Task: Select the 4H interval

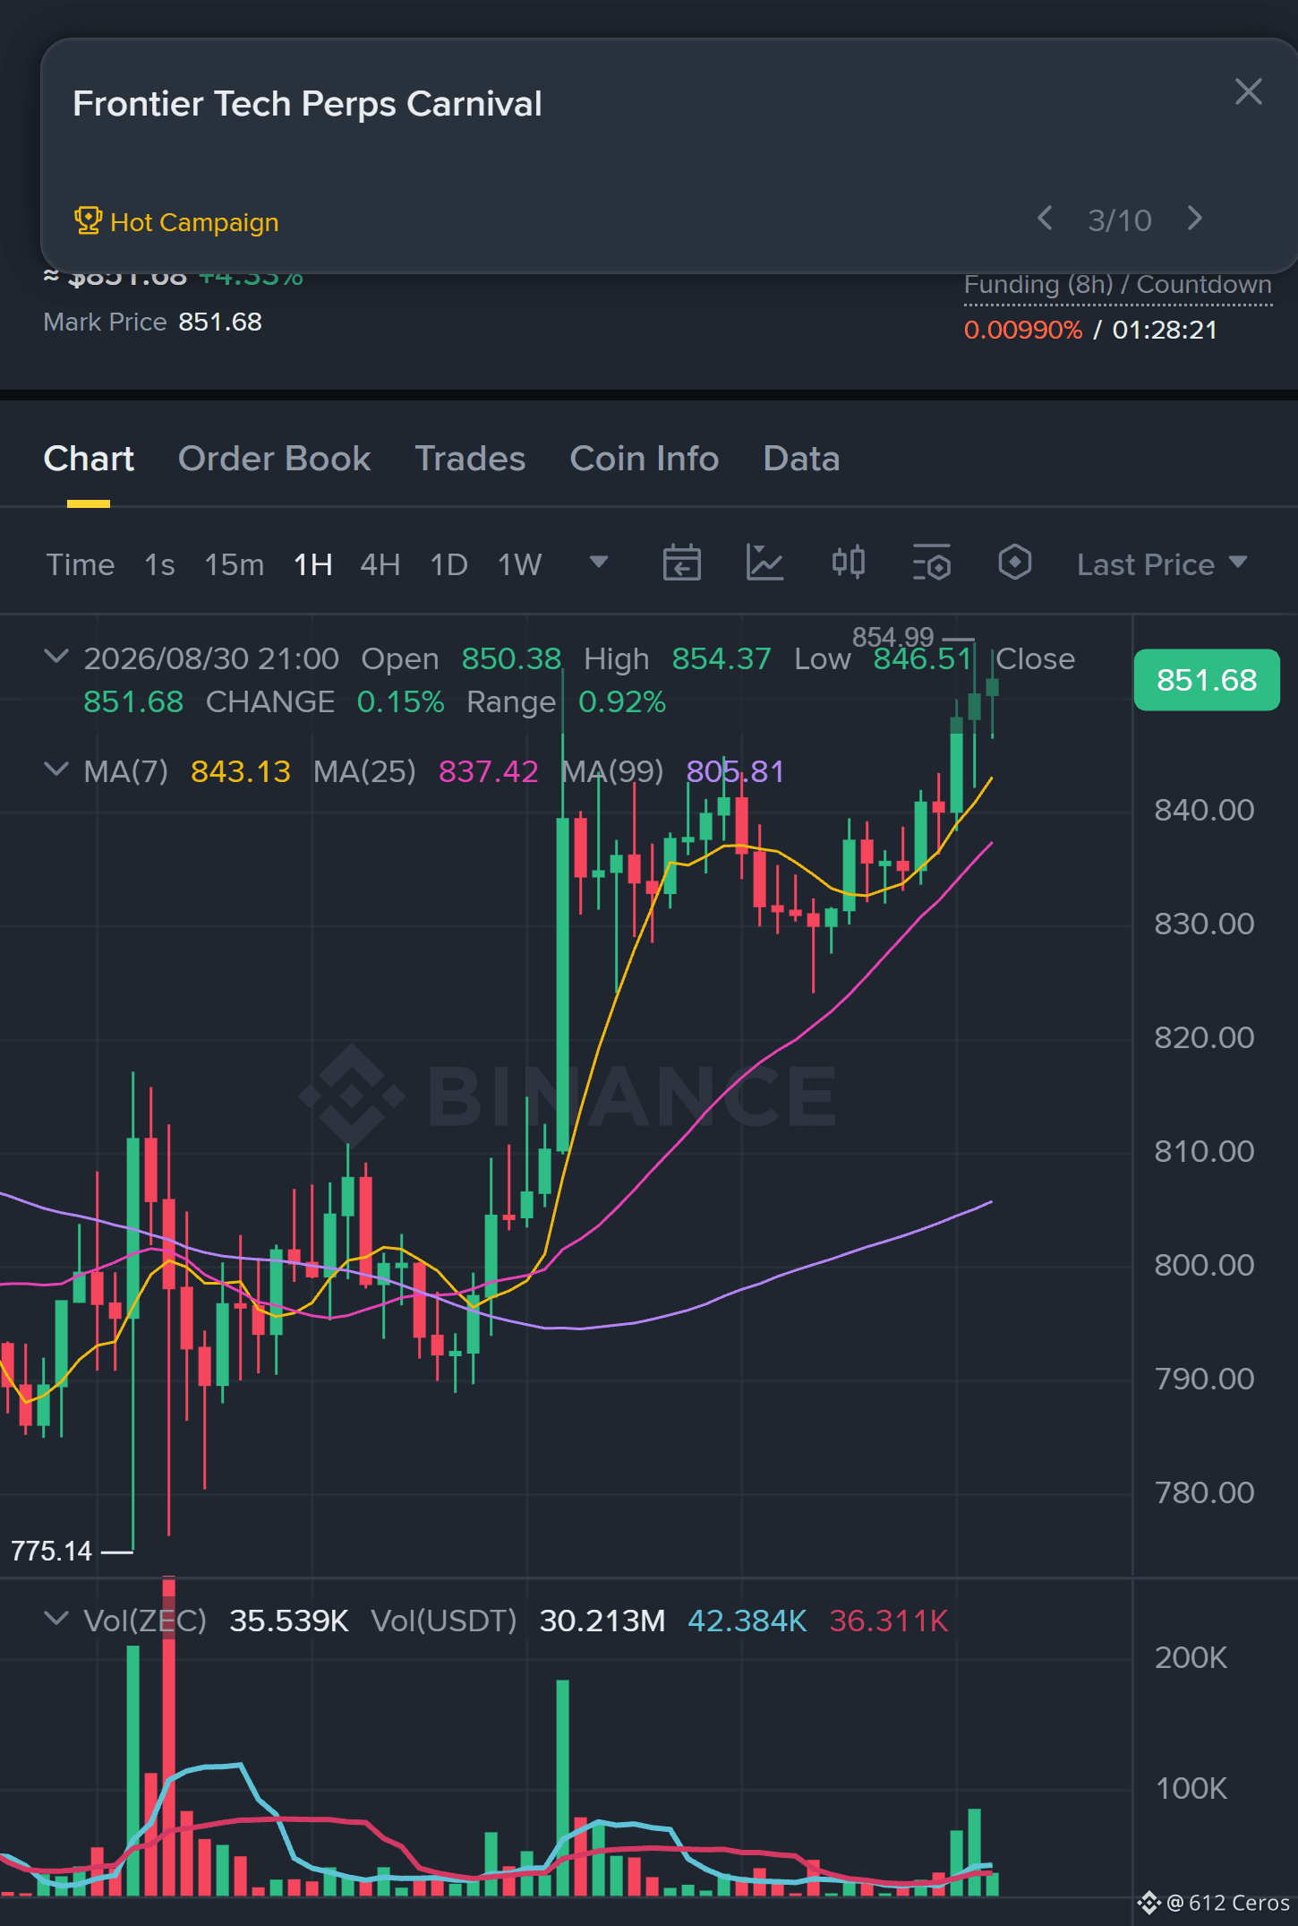Action: click(380, 565)
